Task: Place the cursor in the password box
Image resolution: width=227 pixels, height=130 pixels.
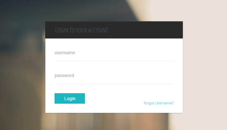Action: (x=114, y=75)
